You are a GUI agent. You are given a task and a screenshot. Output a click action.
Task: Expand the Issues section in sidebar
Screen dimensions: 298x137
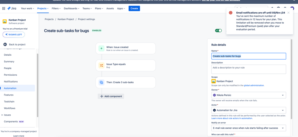tap(2, 115)
